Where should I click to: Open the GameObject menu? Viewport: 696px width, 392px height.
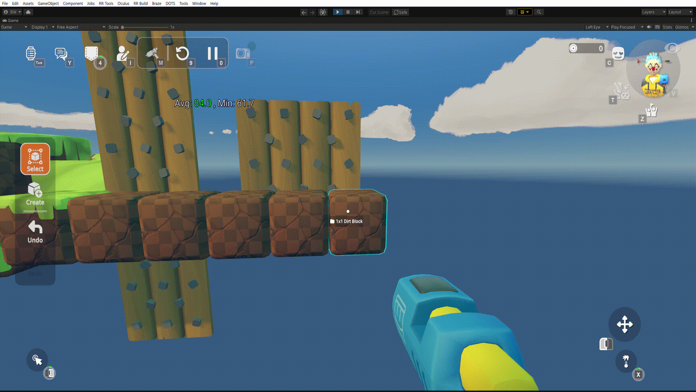point(48,3)
